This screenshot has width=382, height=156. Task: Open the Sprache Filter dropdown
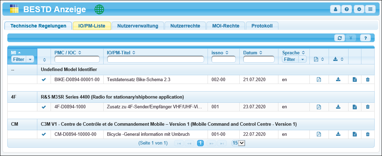294,59
